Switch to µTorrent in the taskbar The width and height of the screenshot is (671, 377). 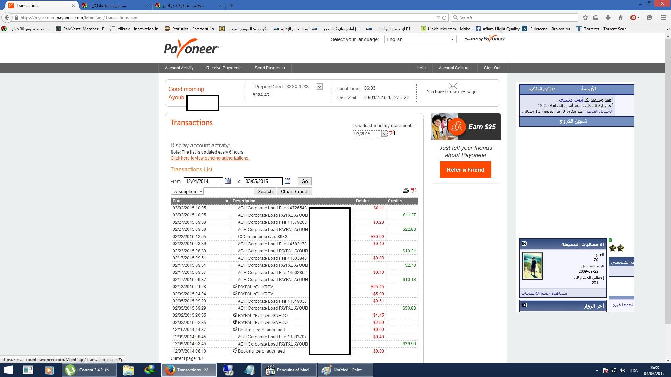[x=89, y=370]
